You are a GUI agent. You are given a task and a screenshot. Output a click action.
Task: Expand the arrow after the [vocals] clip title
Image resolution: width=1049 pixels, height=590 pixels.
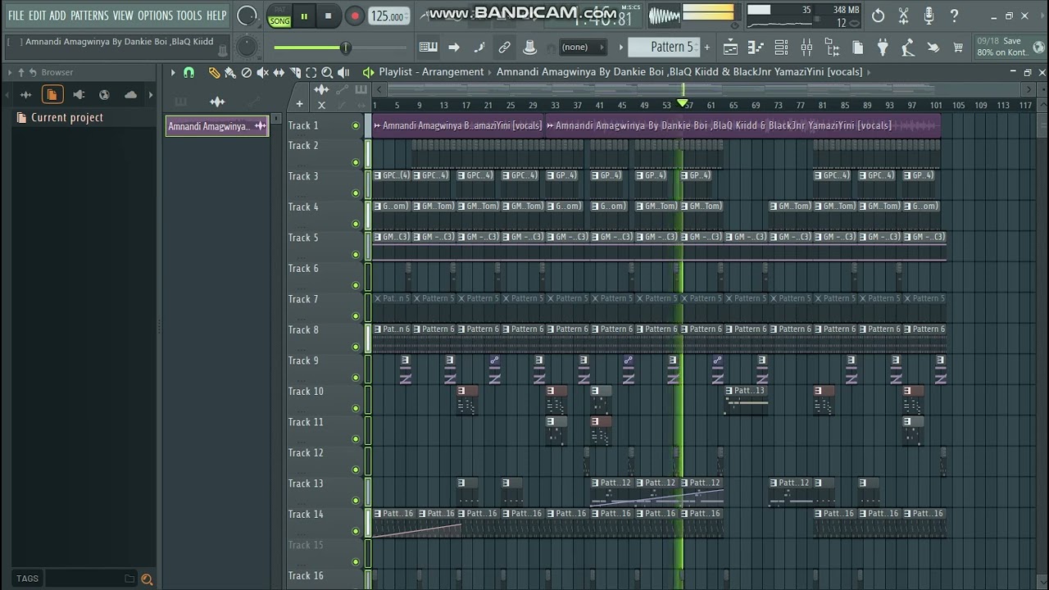click(869, 72)
